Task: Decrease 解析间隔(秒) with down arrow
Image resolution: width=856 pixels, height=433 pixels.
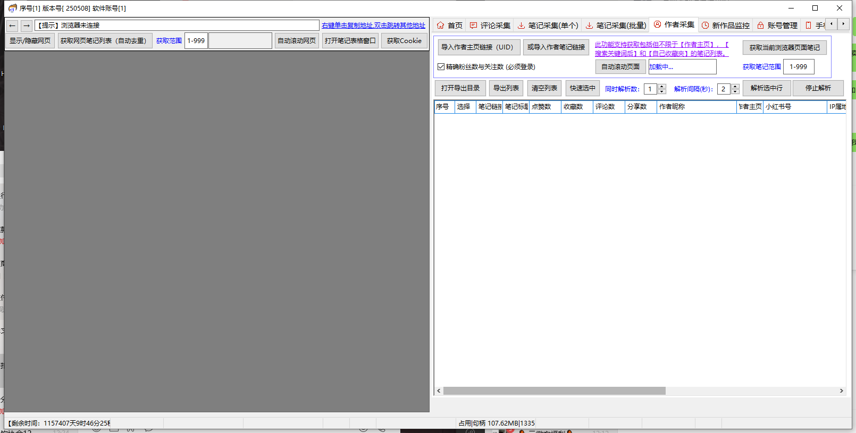Action: point(735,91)
